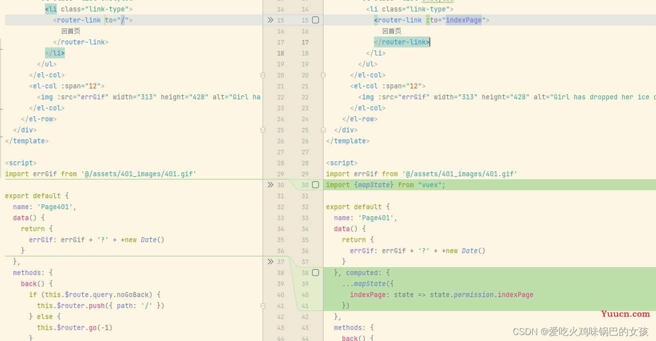Click left pane "errGif: errGif + '?' + +new Date()" line
Viewport: 656px width, 341px height.
coord(97,240)
